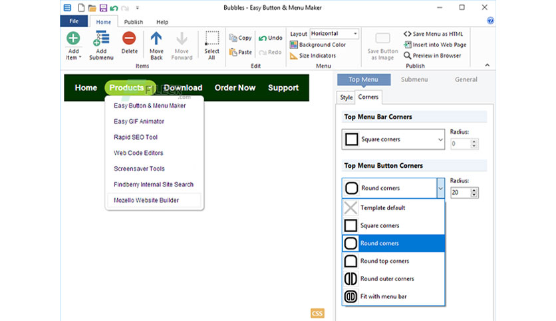This screenshot has width=556, height=321.
Task: Choose Round outer corners option
Action: (394, 279)
